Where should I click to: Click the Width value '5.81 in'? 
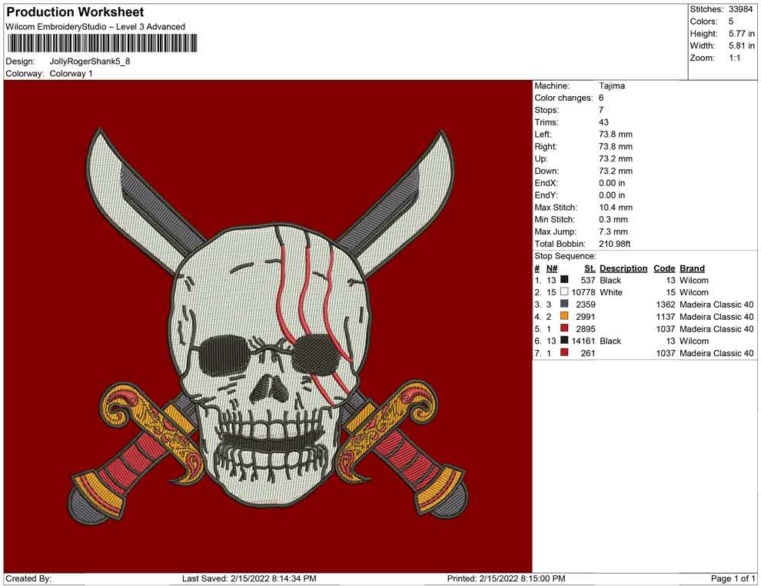pyautogui.click(x=742, y=45)
